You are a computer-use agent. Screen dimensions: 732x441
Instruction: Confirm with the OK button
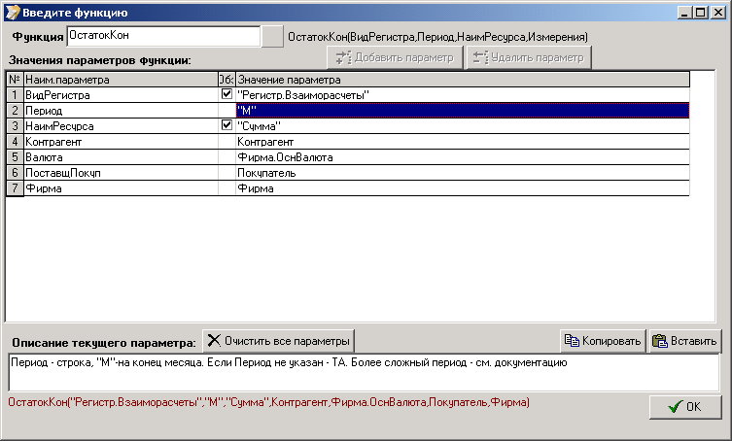point(684,407)
